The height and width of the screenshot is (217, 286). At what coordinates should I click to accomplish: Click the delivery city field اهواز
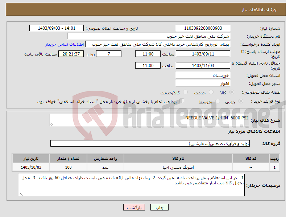(203, 83)
